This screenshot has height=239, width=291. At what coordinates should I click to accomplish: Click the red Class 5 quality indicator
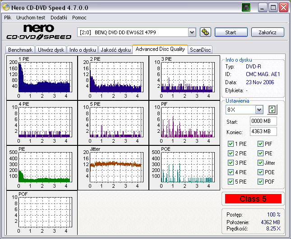(x=253, y=199)
